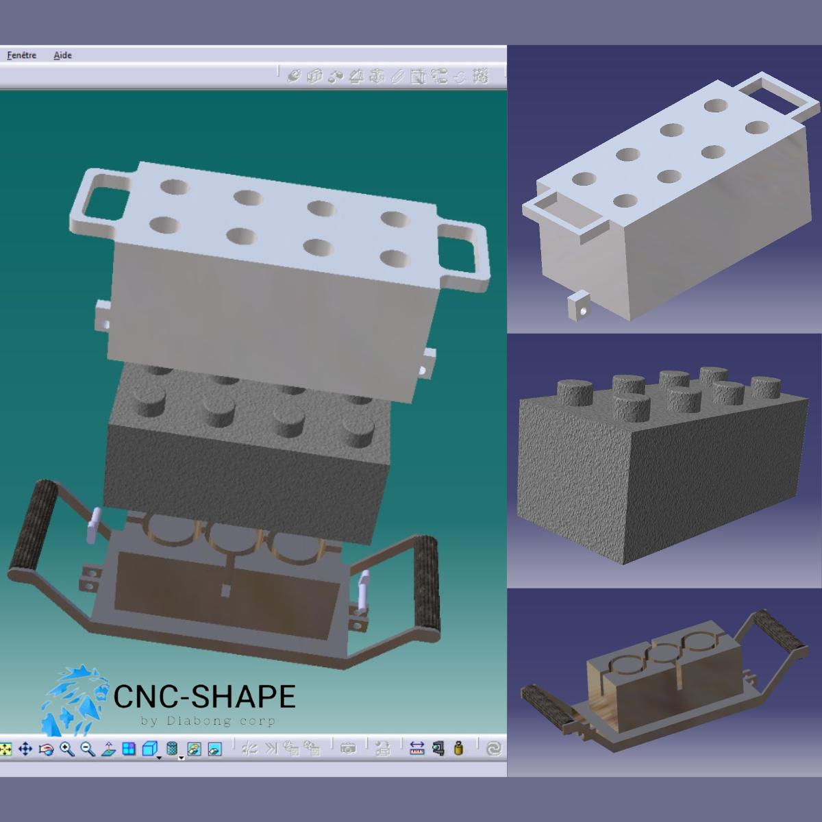Expand the view orientation dropdown arrow
Image resolution: width=822 pixels, height=822 pixels.
coord(159,758)
